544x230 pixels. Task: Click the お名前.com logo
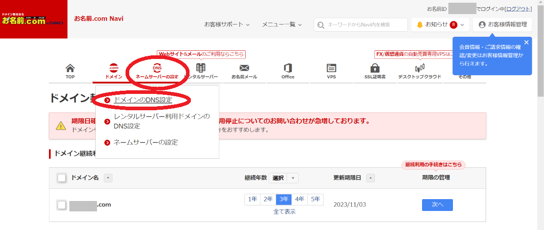(34, 20)
